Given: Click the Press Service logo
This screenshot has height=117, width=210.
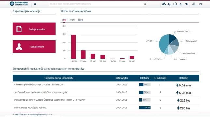Looking at the screenshot, I should click(x=19, y=4).
